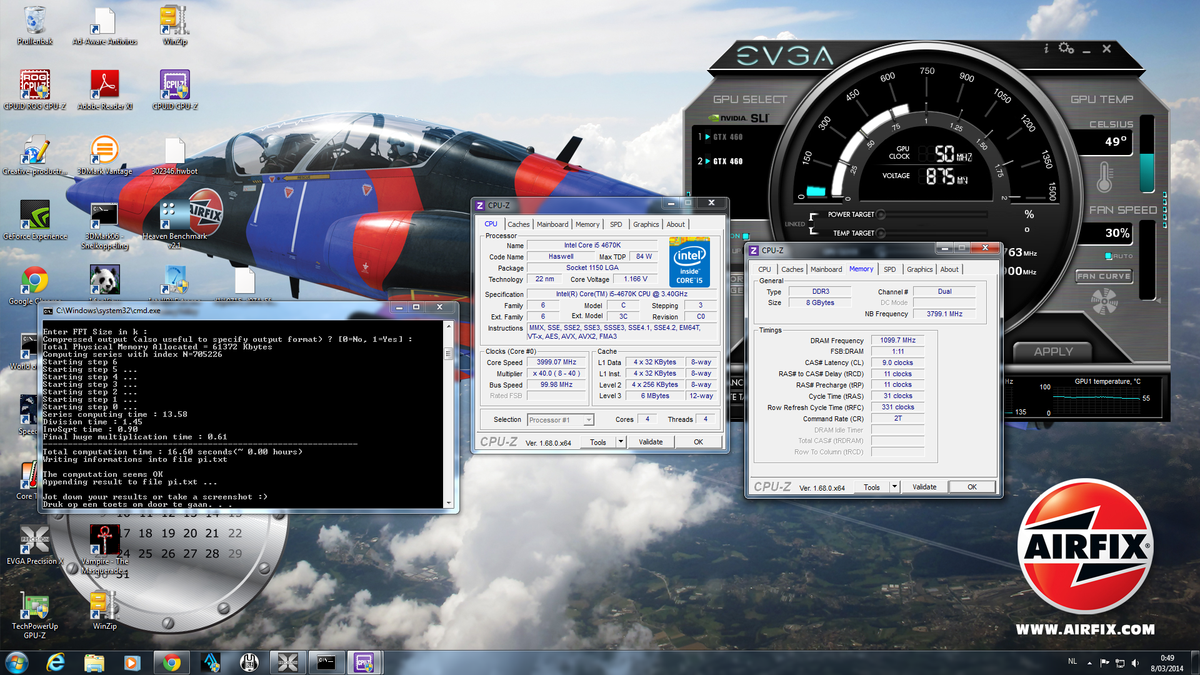Click the Action Center flag tray icon
The height and width of the screenshot is (675, 1200).
click(x=1105, y=662)
